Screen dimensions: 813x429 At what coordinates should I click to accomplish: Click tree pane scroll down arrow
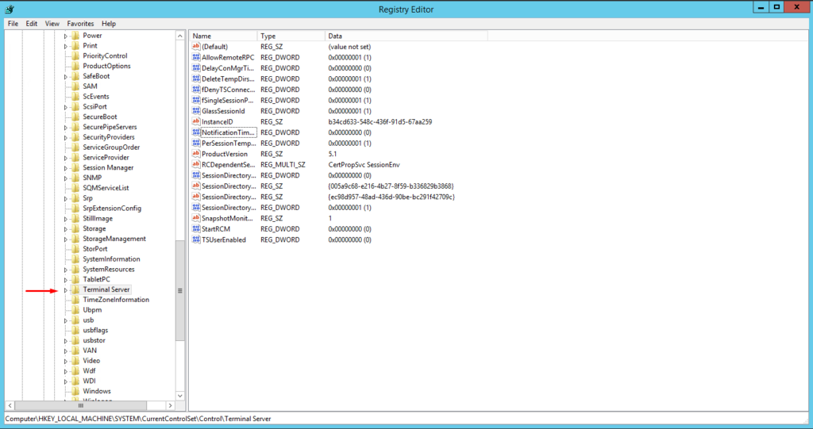tap(180, 396)
